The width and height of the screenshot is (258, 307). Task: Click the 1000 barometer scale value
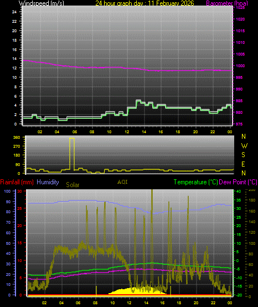click(x=240, y=66)
